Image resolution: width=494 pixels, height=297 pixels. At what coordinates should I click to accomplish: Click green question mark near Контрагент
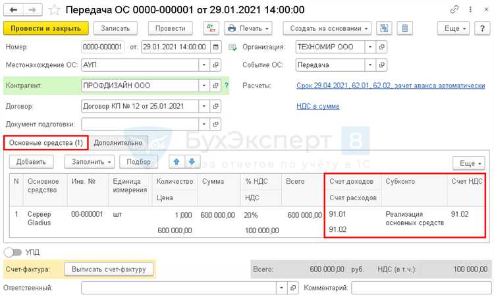[226, 86]
